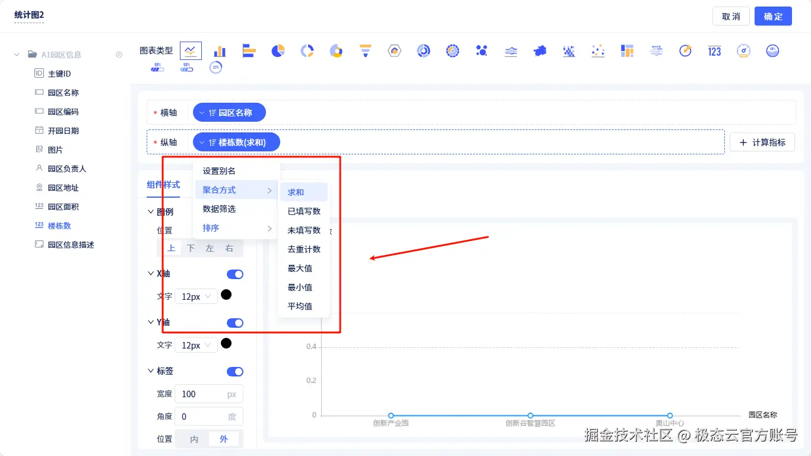Click the 取消 button
Viewport: 811px width, 456px height.
point(731,16)
